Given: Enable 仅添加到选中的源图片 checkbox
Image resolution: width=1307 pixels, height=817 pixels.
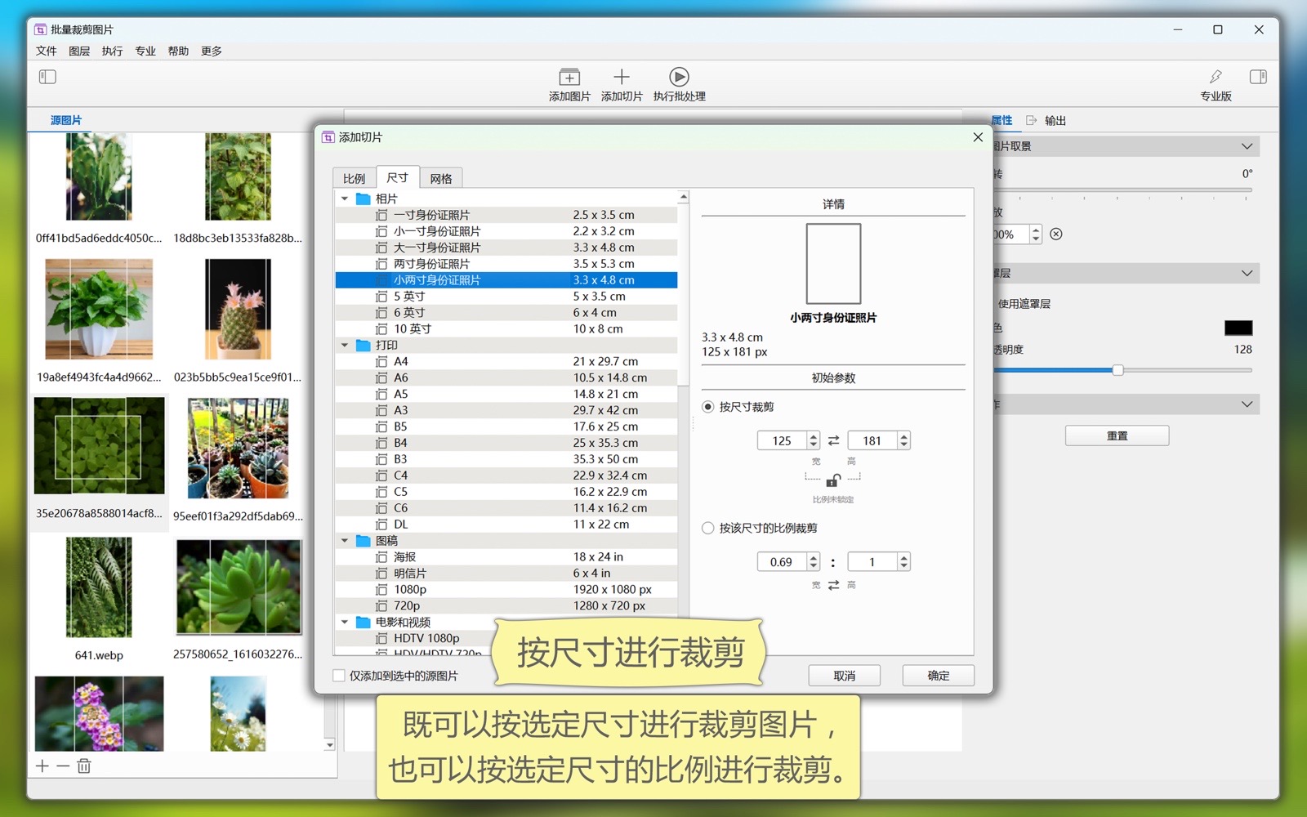Looking at the screenshot, I should pos(339,676).
